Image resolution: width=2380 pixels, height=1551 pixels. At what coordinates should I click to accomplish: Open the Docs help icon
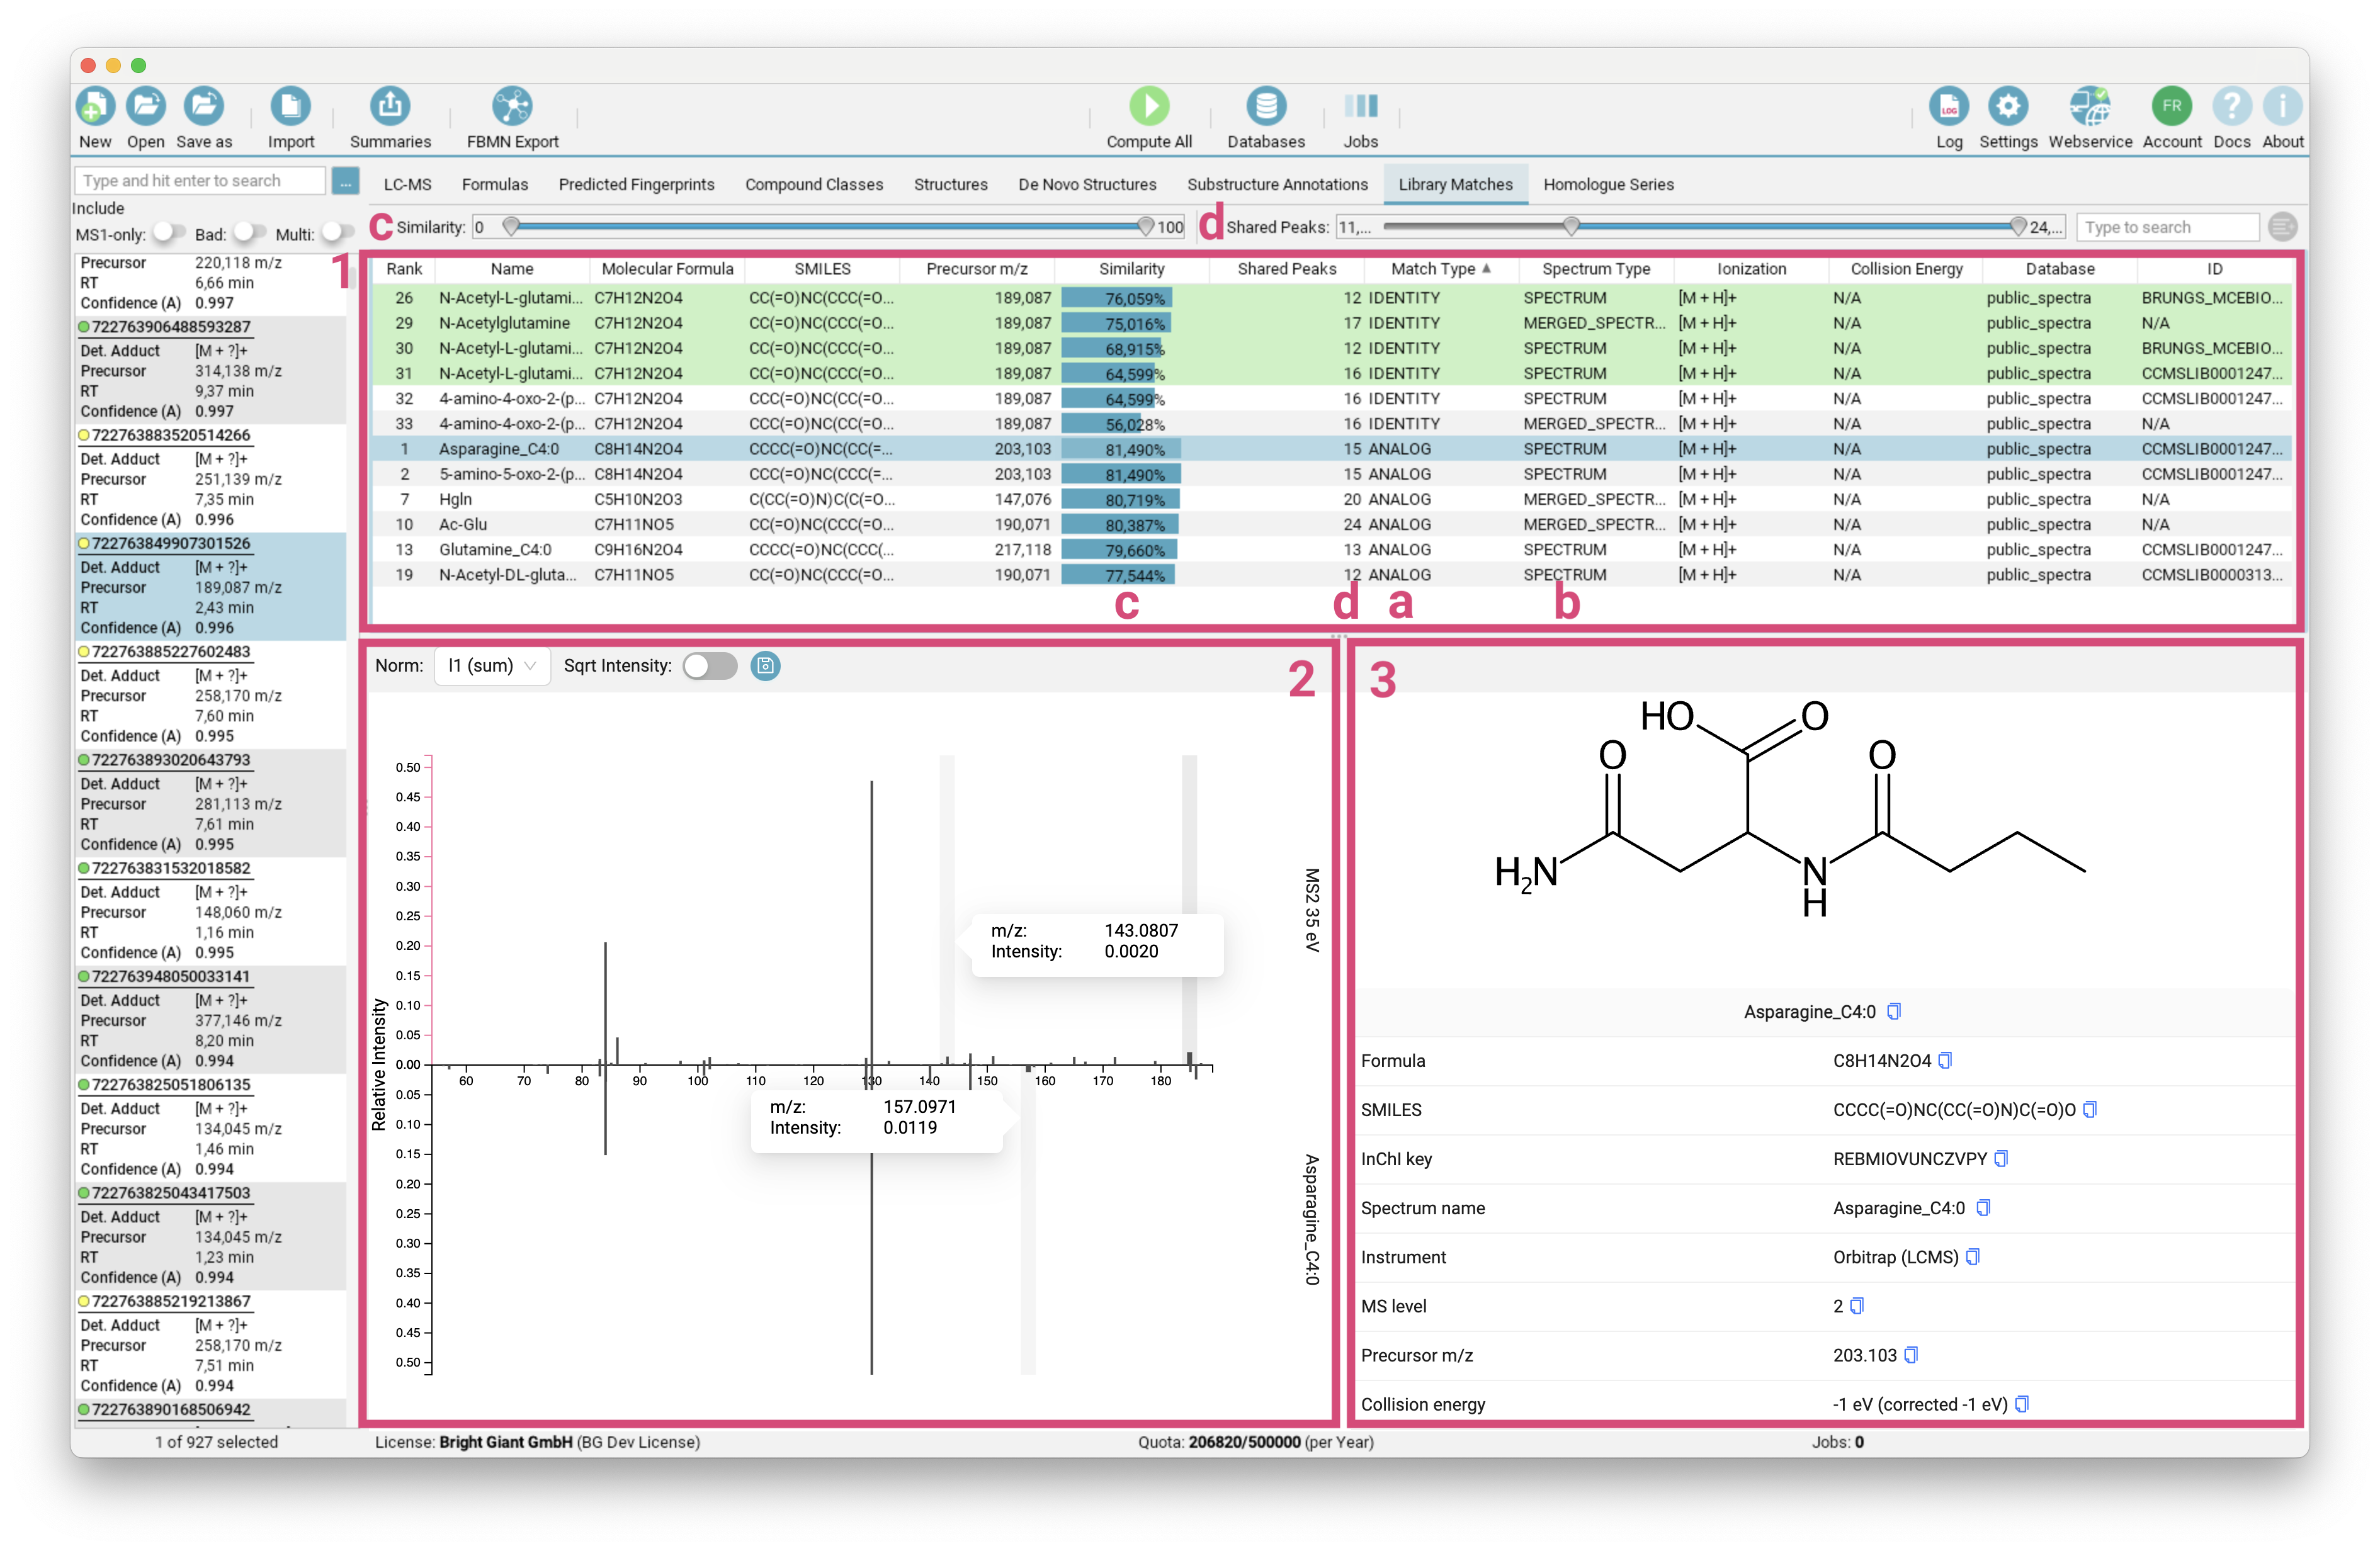coord(2231,105)
